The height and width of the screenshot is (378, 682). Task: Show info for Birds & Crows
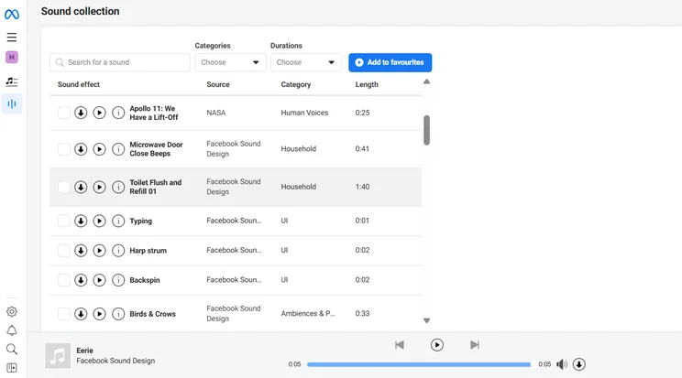118,314
